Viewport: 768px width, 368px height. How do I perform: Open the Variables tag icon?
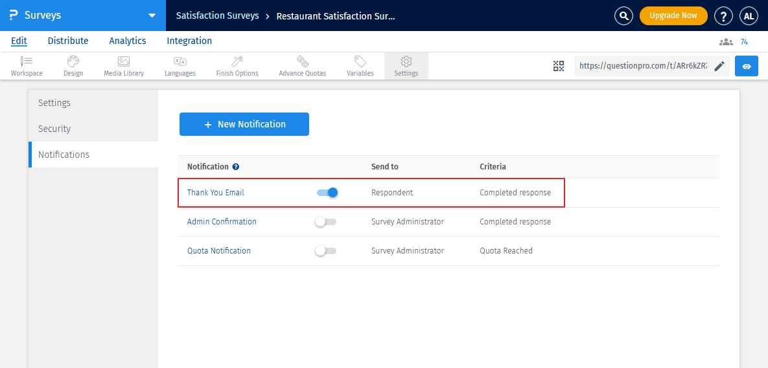(360, 61)
